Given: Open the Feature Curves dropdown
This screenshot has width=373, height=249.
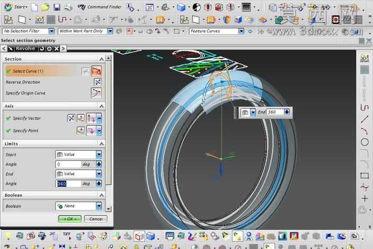Looking at the screenshot, I should click(x=241, y=31).
